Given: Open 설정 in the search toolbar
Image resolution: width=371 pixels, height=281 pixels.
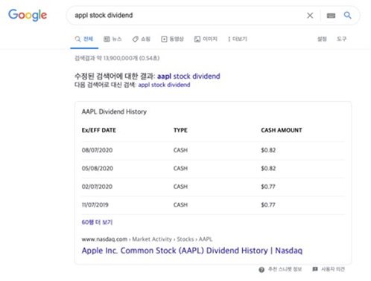Looking at the screenshot, I should point(322,39).
